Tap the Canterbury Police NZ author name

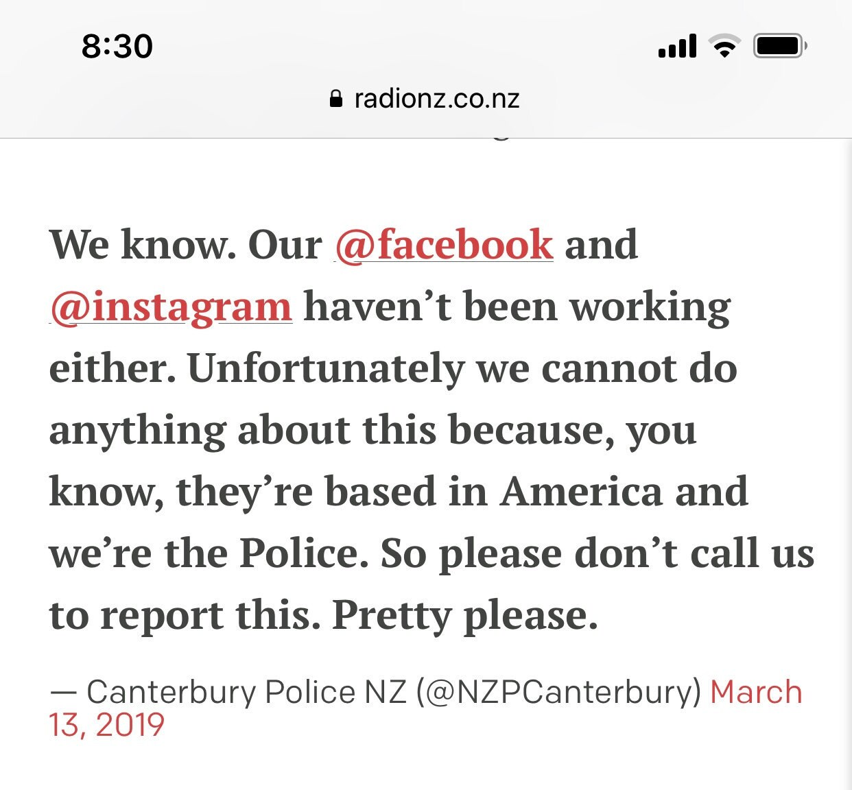coord(247,692)
